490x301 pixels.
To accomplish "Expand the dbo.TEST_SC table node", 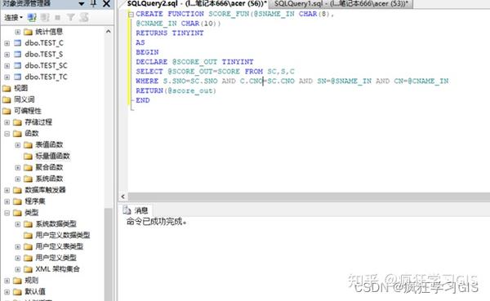I will pyautogui.click(x=7, y=66).
